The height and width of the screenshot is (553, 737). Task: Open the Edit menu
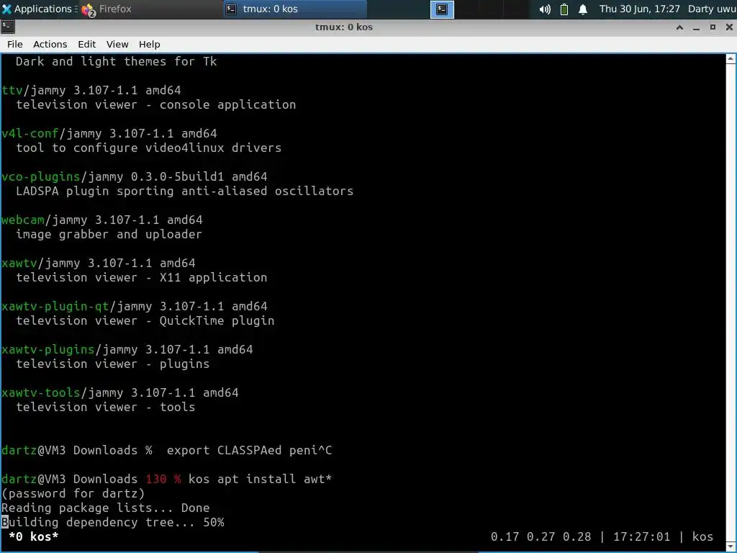(x=86, y=44)
